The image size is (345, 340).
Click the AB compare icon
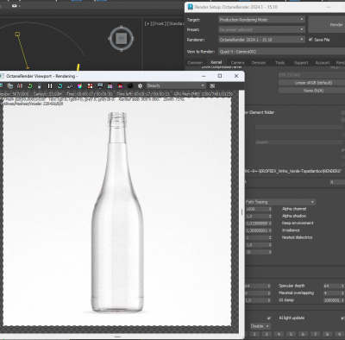[x=20, y=85]
